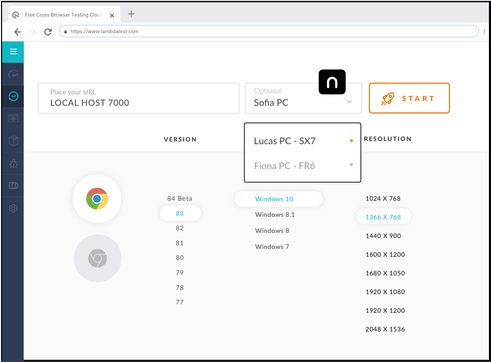Click the resolution comparison icon in sidebar

[12, 186]
